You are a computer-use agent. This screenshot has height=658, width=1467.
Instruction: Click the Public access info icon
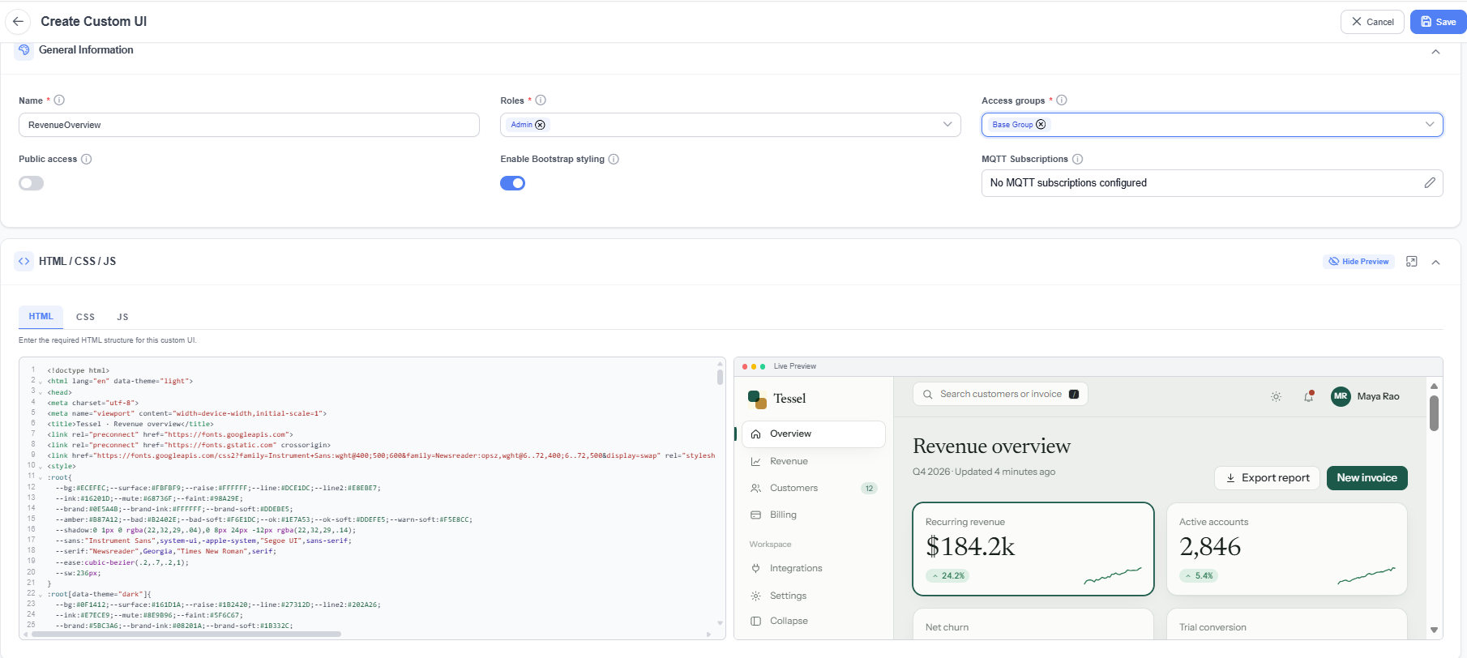pos(87,159)
